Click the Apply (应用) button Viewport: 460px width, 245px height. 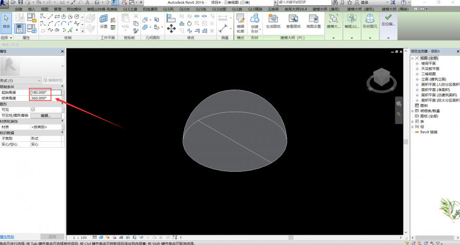point(52,236)
